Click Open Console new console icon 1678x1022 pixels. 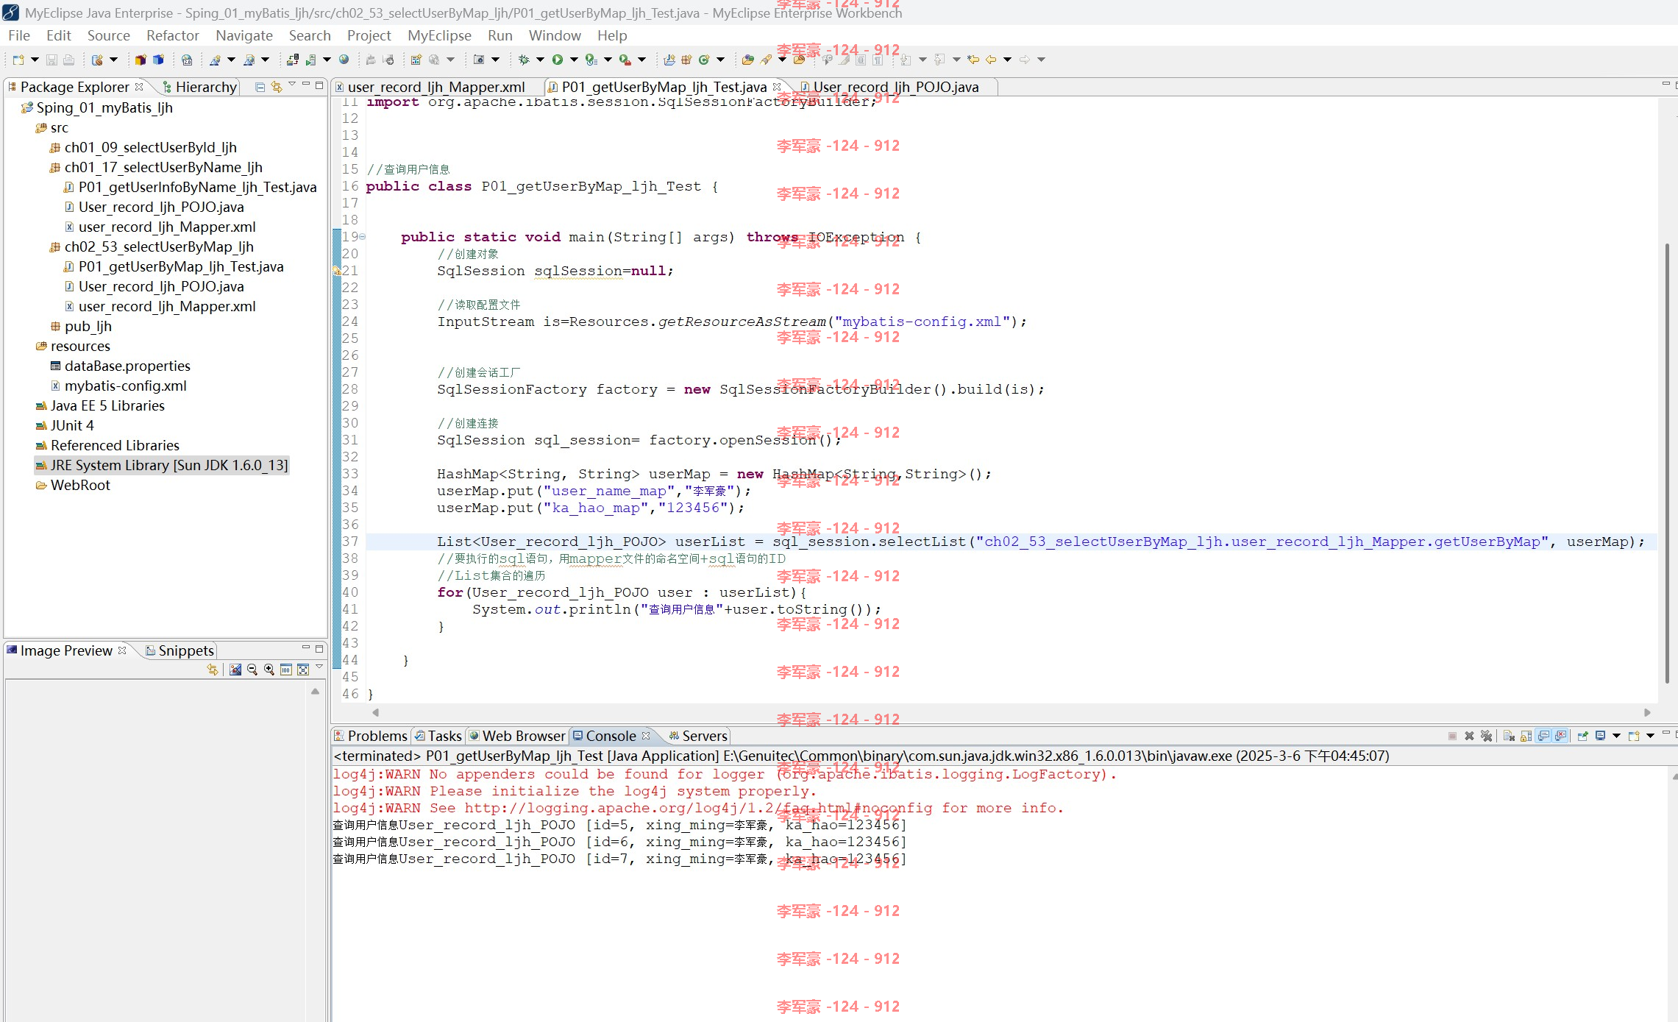(x=1634, y=736)
